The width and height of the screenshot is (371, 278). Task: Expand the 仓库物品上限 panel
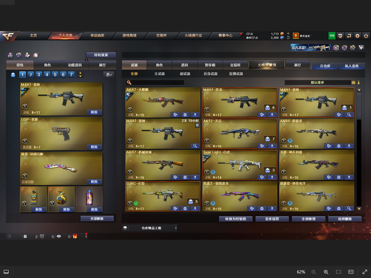coord(176,228)
